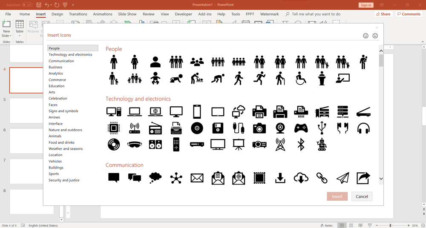426x228 pixels.
Task: Click the Cancel button
Action: (x=362, y=197)
